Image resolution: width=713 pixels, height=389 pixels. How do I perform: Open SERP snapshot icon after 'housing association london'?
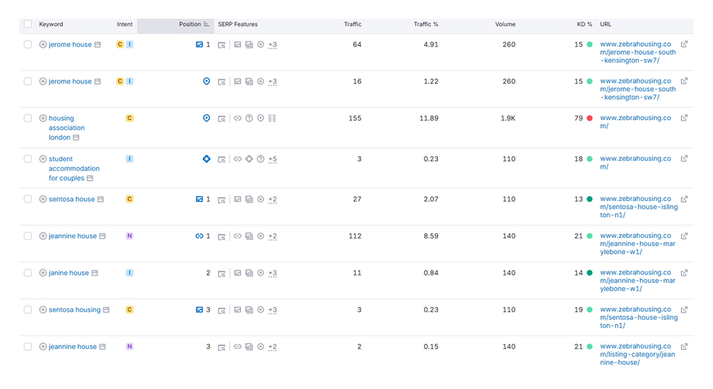pyautogui.click(x=76, y=137)
